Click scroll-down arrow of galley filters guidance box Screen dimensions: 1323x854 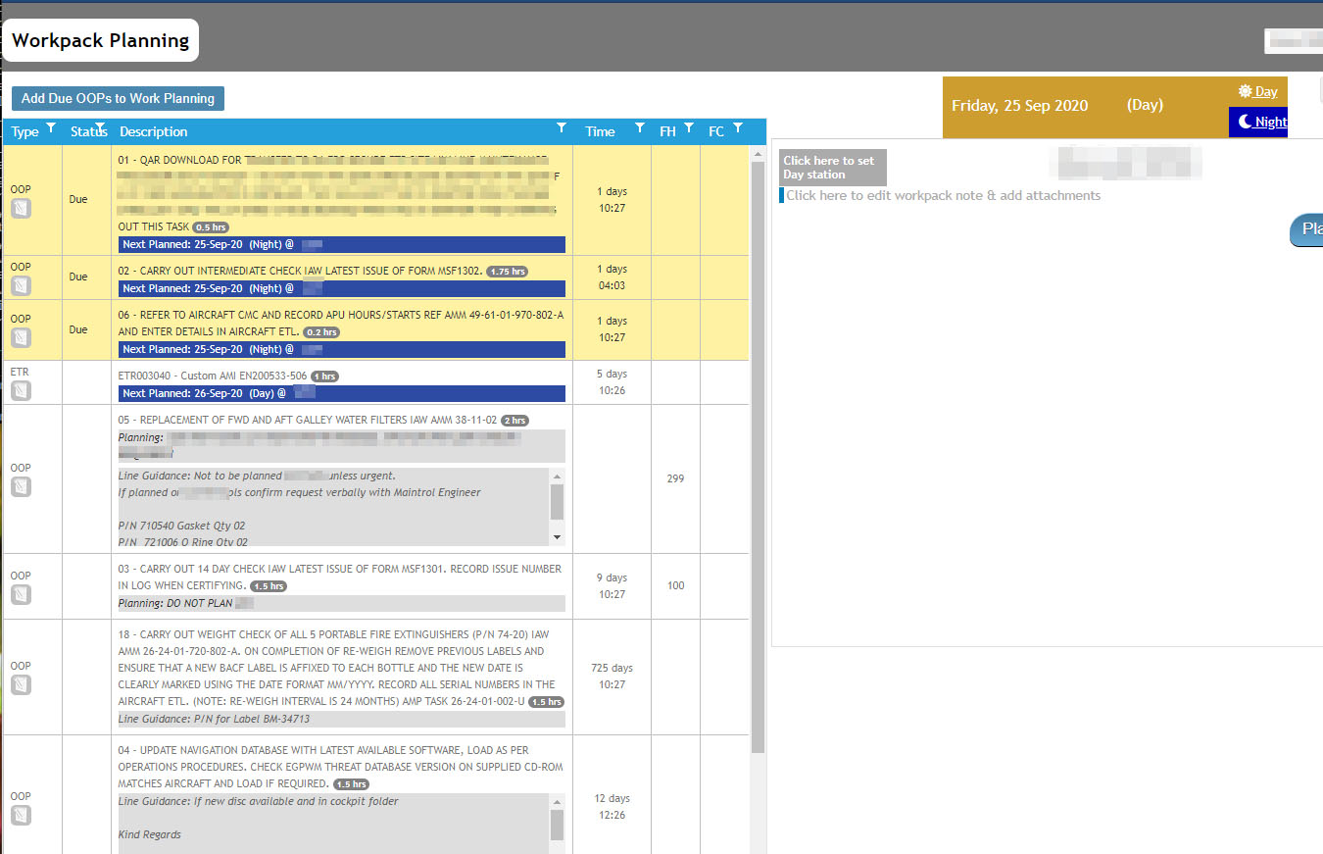coord(557,537)
